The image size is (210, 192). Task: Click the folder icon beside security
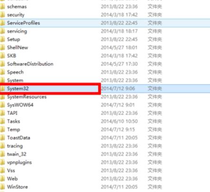(x=2, y=15)
